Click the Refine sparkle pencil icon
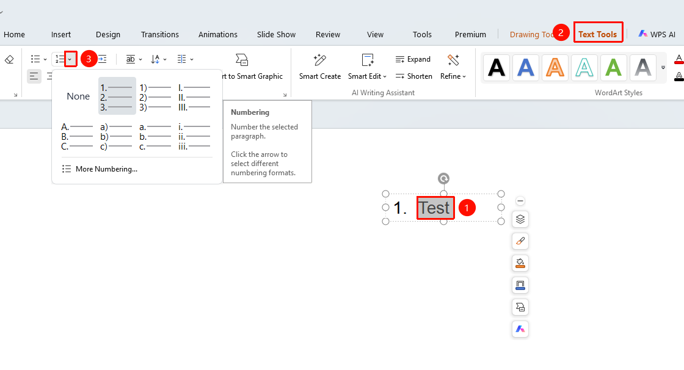This screenshot has height=370, width=684. 453,60
